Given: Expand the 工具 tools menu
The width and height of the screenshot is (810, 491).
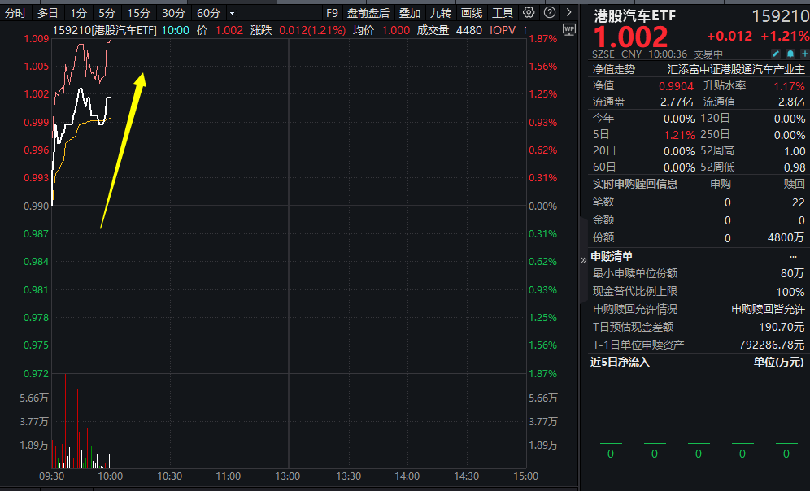Looking at the screenshot, I should 502,13.
